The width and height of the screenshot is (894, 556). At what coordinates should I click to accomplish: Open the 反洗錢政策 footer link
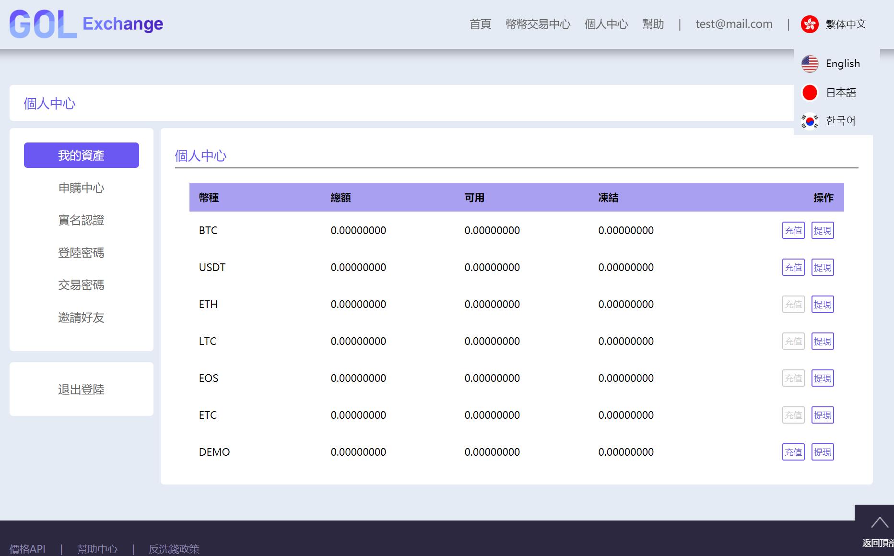coord(174,549)
